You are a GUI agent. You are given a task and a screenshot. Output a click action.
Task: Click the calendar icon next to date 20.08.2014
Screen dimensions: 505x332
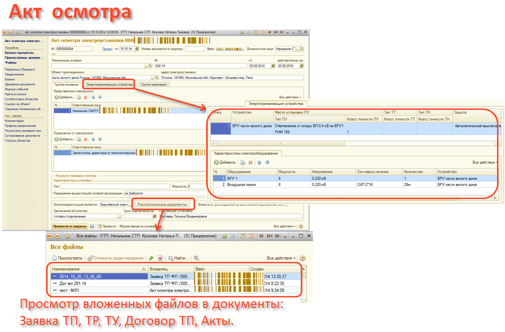tap(272, 66)
